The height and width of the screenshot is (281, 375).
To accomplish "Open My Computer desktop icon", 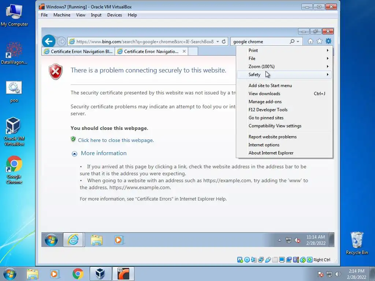I will click(14, 15).
